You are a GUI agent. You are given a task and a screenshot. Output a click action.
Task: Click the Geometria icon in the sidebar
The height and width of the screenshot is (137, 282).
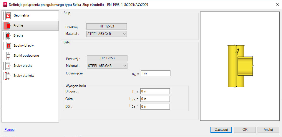7,16
